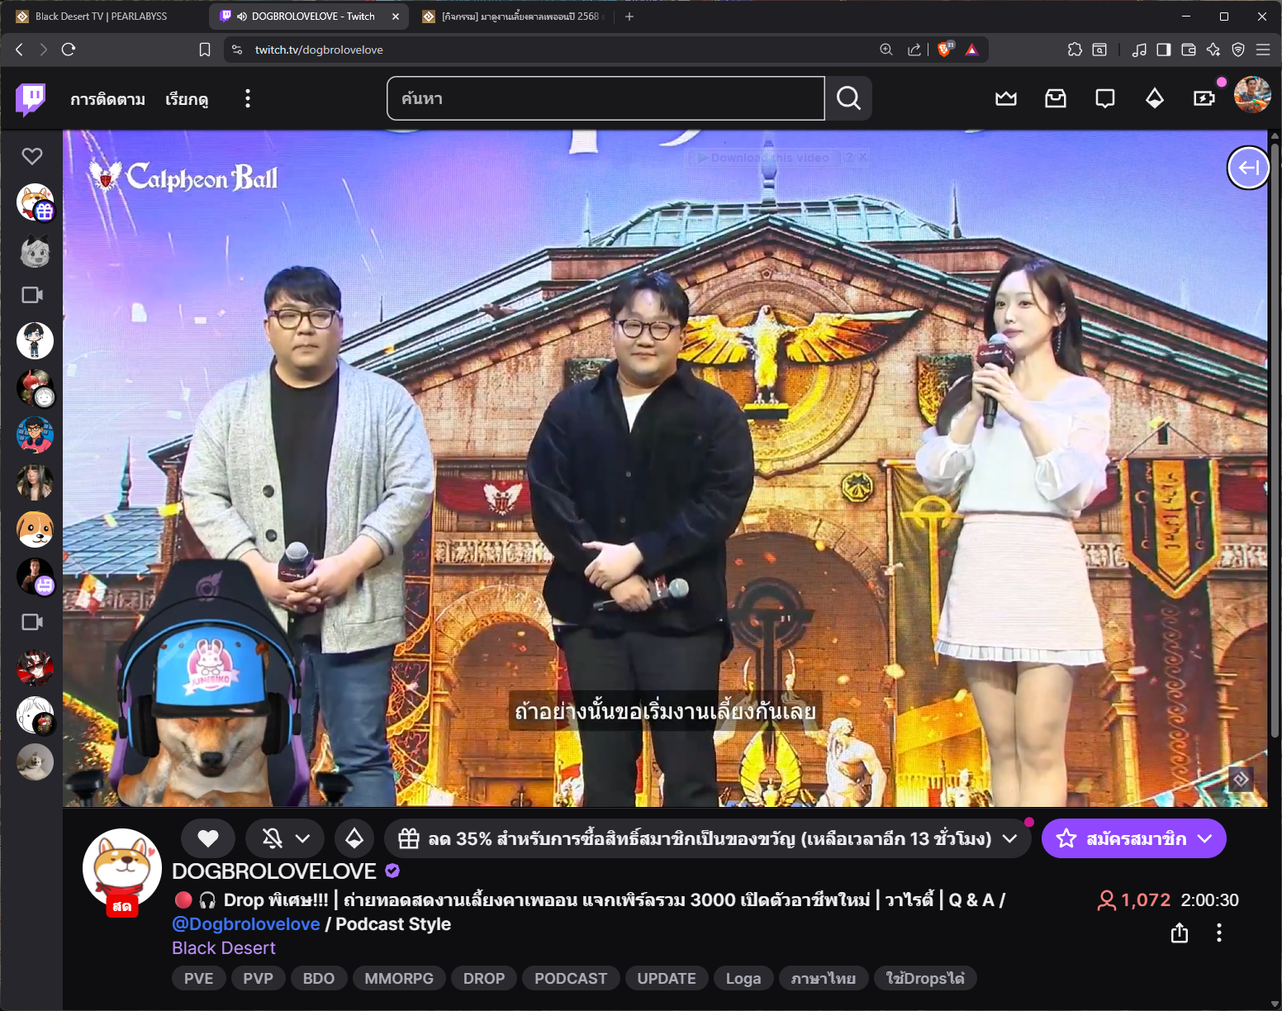Image resolution: width=1282 pixels, height=1011 pixels.
Task: Open the three-dot menu in top navigation
Action: [x=247, y=99]
